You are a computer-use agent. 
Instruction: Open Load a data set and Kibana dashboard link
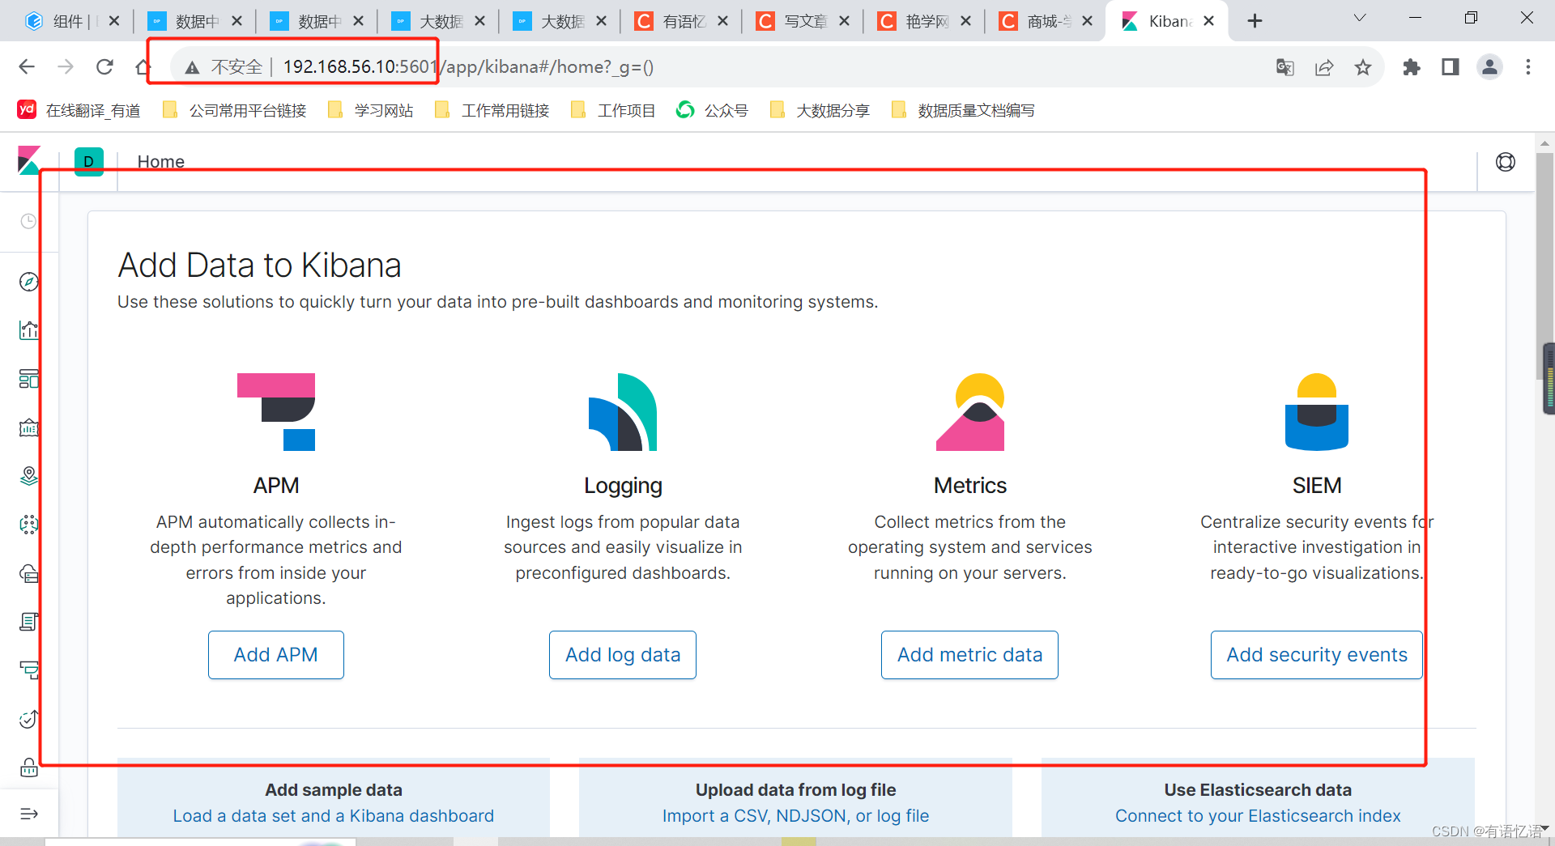point(334,816)
